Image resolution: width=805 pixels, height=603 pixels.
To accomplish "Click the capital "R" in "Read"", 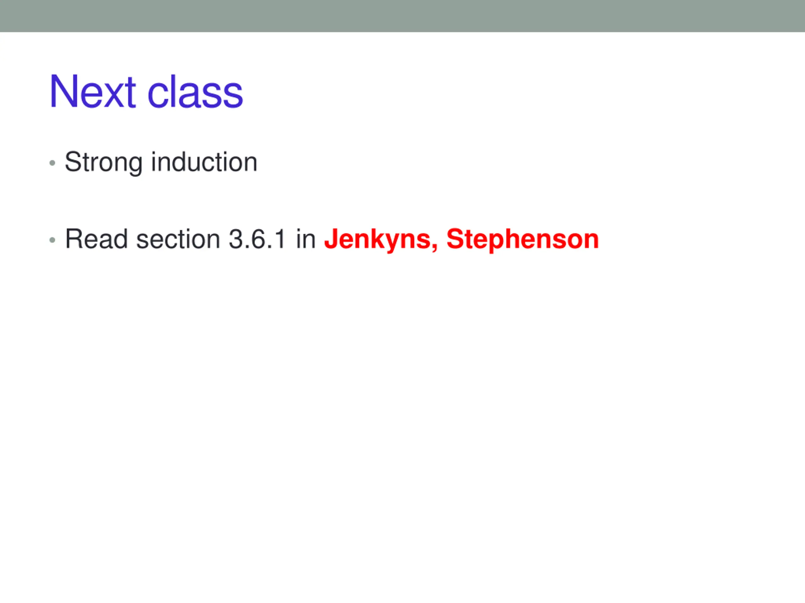I will 74,239.
